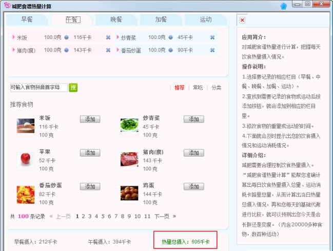Screen dimensions: 333x251
Task: Click the food pinyin search input field
Action: coord(39,87)
